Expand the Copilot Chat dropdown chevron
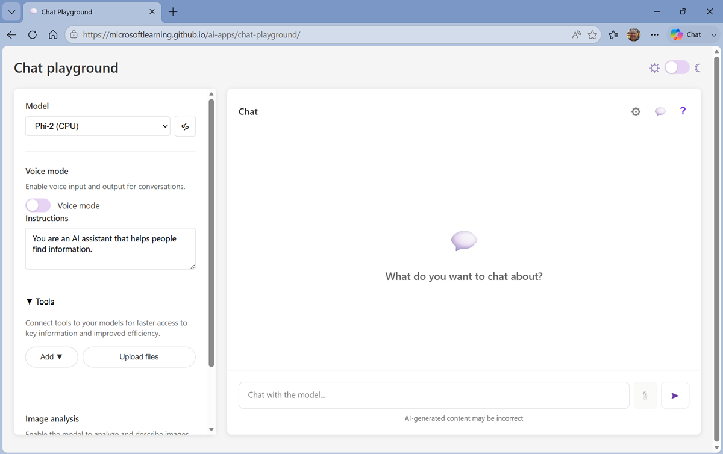723x454 pixels. coord(714,35)
